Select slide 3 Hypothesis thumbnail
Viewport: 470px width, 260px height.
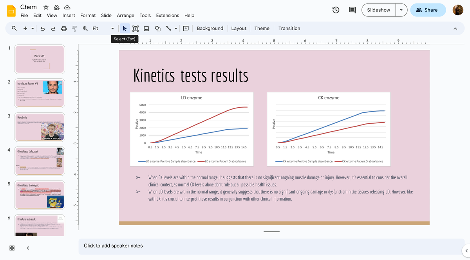40,127
